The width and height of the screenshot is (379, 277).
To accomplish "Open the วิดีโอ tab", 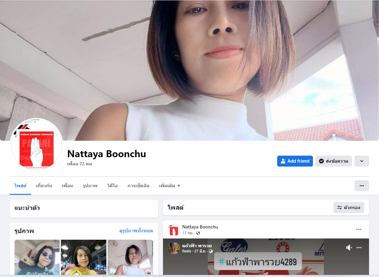I will (112, 186).
